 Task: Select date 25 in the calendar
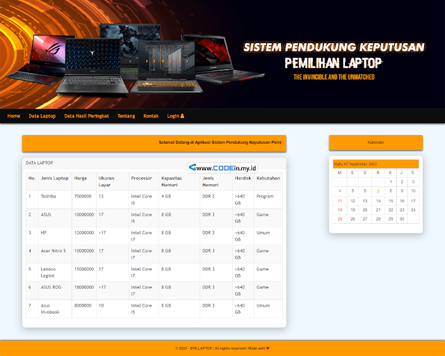340,219
